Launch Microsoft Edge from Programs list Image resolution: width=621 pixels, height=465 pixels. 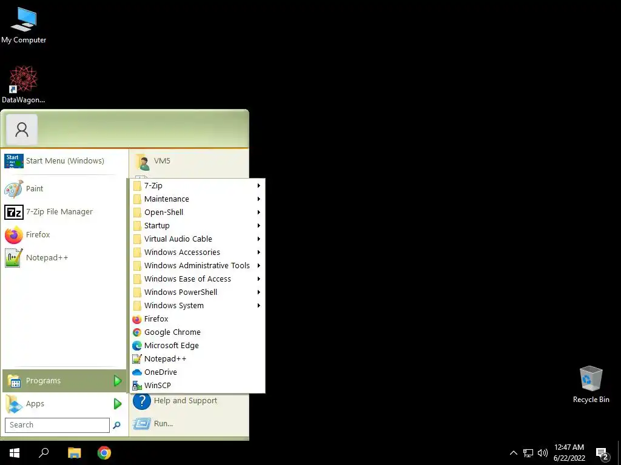click(197, 346)
